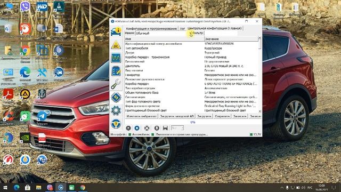
Task: Switch to Конфигурация и программирование tab
Action: coord(151,28)
